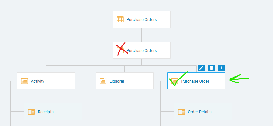The width and height of the screenshot is (273, 126).
Task: Open the Order Details sub-node label
Action: pyautogui.click(x=200, y=112)
